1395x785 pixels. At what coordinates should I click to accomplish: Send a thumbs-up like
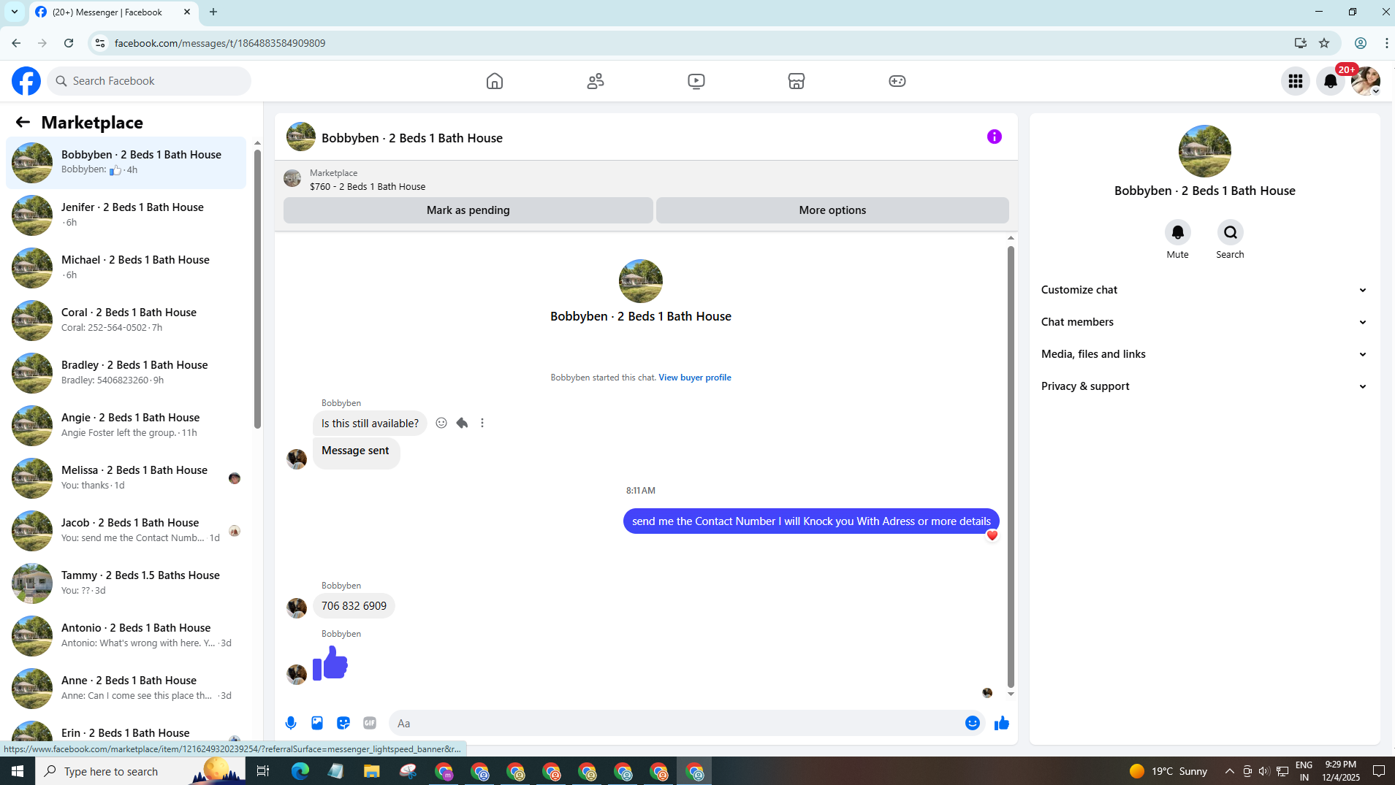[x=1002, y=723]
